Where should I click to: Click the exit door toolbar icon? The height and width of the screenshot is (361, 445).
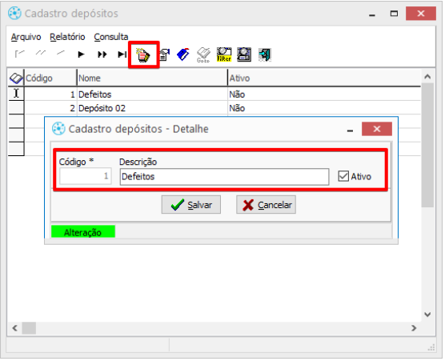(265, 54)
